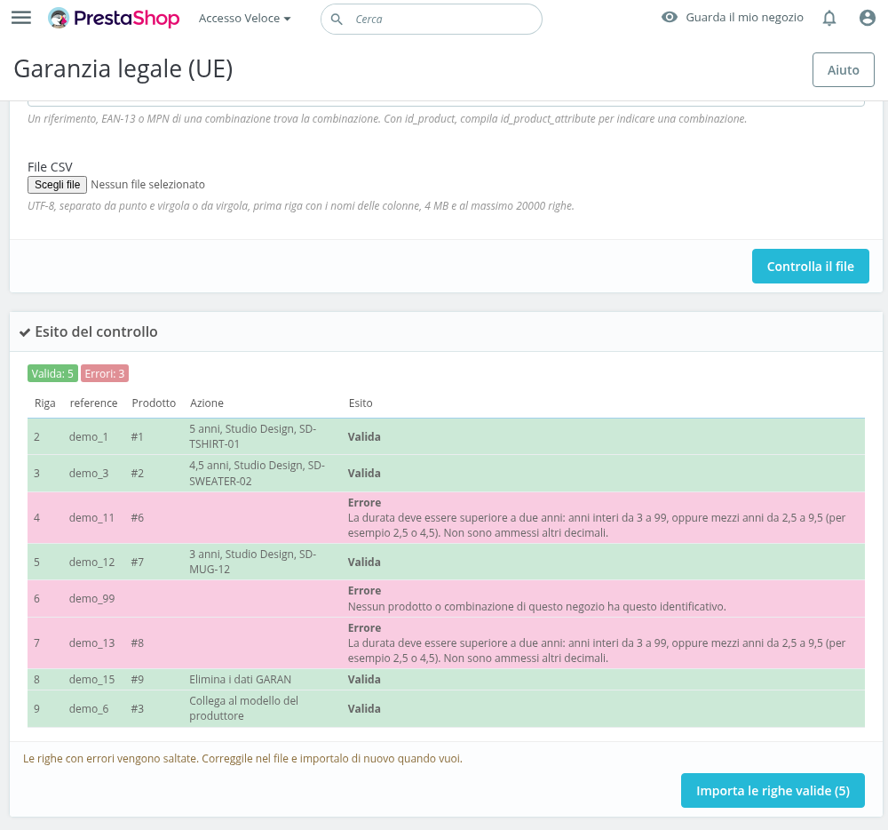The image size is (888, 830).
Task: Open the notifications bell
Action: pos(829,18)
